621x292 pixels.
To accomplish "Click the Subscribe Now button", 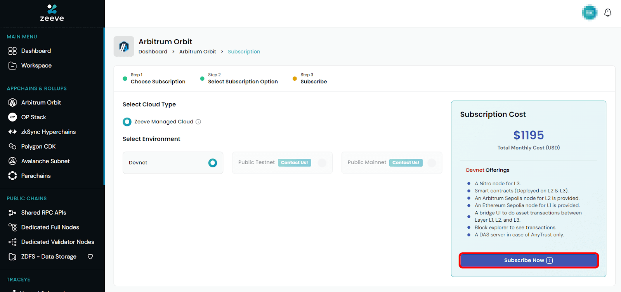I will [x=529, y=261].
